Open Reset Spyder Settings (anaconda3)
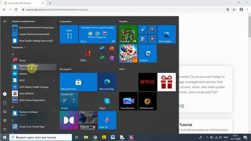Image resolution: width=251 pixels, height=141 pixels. (x=34, y=41)
